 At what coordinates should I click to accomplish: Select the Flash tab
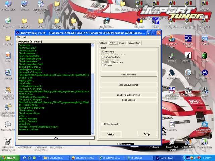113,43
